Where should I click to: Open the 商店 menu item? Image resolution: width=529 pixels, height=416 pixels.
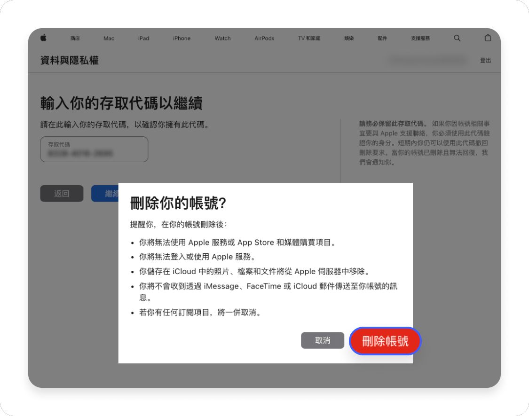coord(75,38)
